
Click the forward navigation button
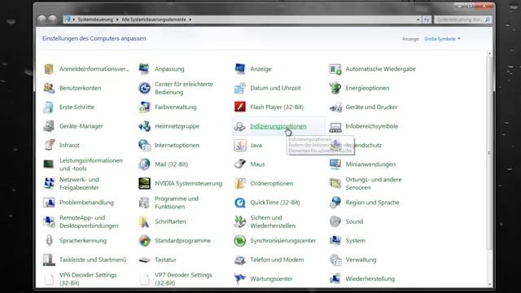(52, 19)
